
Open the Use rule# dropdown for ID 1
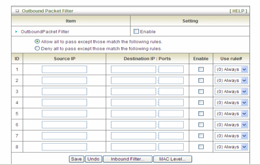(231, 69)
